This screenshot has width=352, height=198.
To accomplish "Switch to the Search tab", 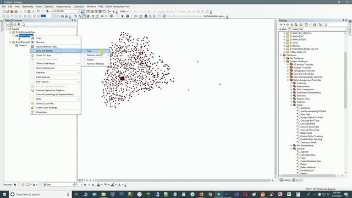I will pyautogui.click(x=298, y=180).
